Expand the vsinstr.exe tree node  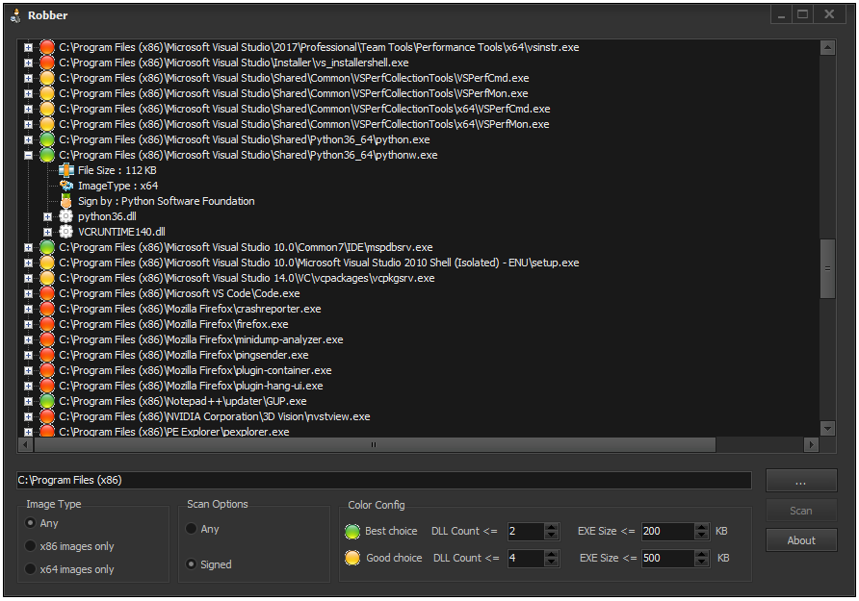pyautogui.click(x=28, y=47)
